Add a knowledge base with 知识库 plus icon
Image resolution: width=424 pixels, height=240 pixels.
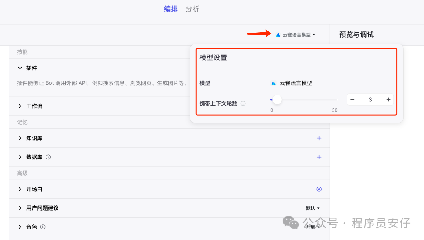[x=319, y=138]
